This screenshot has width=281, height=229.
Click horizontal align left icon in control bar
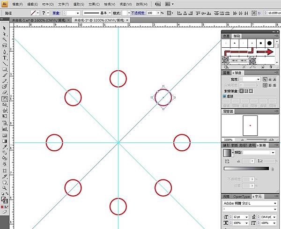(x=179, y=13)
